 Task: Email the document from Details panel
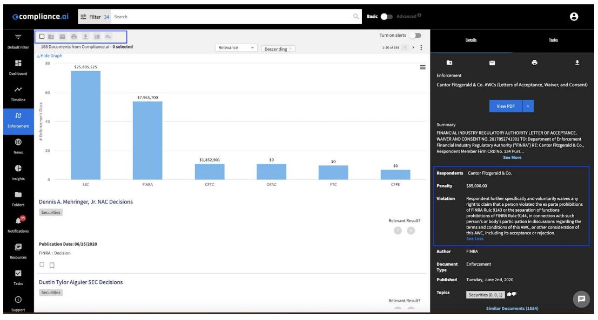492,63
